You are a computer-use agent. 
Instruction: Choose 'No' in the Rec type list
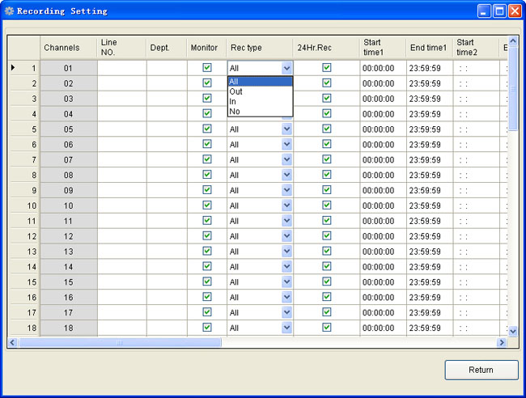(235, 112)
